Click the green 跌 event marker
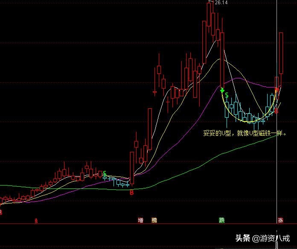The height and width of the screenshot is (249, 297). pyautogui.click(x=221, y=220)
